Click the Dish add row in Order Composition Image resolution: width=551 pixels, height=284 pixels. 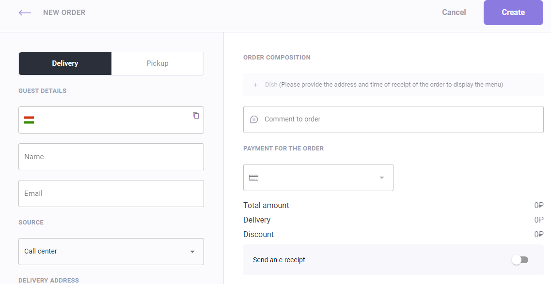(x=393, y=85)
